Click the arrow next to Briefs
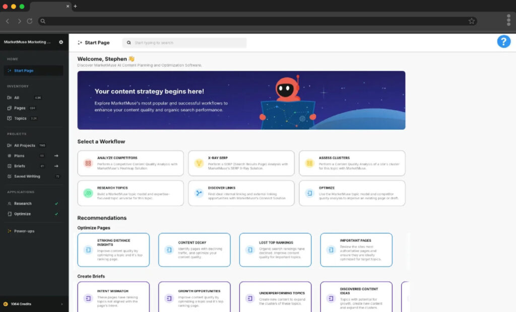The image size is (516, 312). [56, 166]
